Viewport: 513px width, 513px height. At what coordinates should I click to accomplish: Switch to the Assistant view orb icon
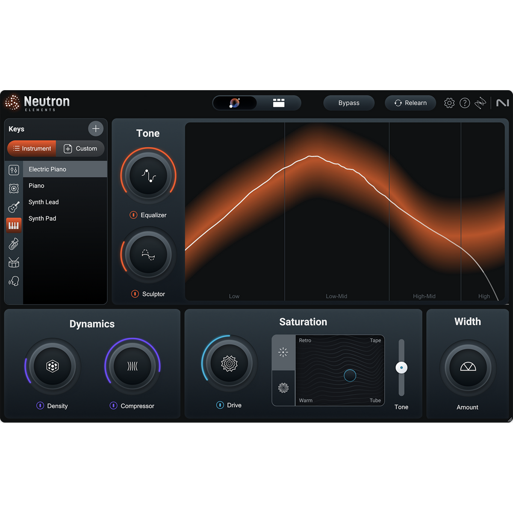point(235,103)
